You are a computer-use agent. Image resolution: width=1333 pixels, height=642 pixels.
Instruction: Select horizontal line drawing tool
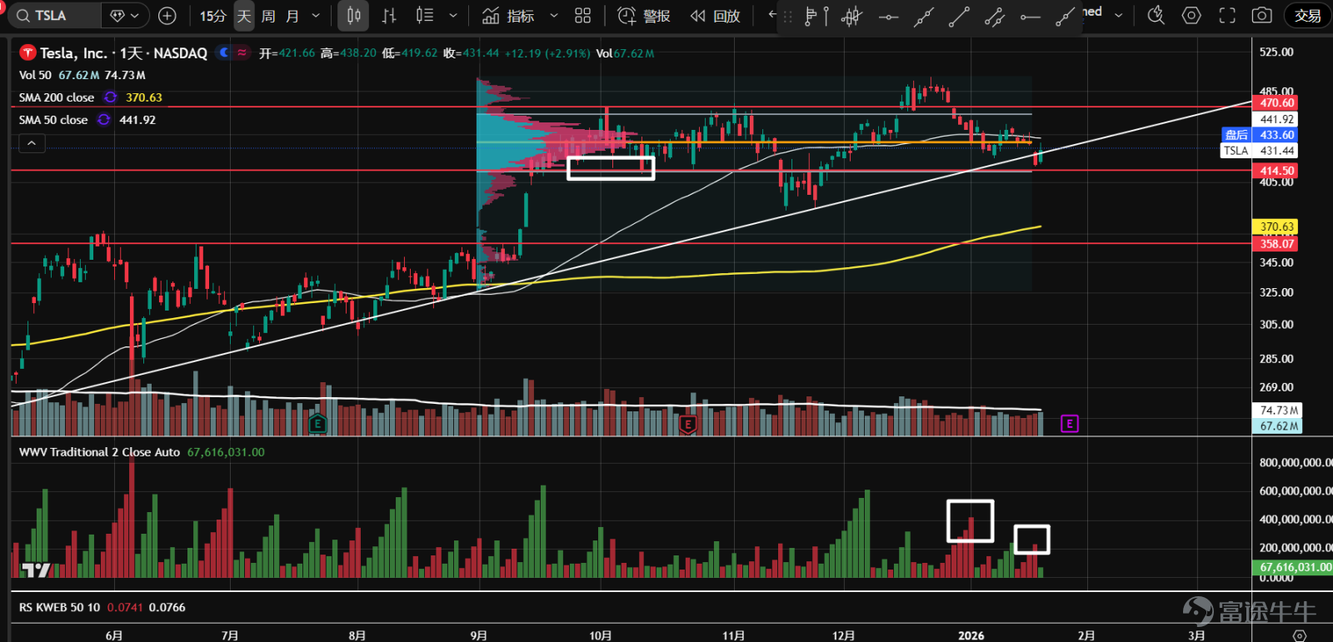(888, 16)
